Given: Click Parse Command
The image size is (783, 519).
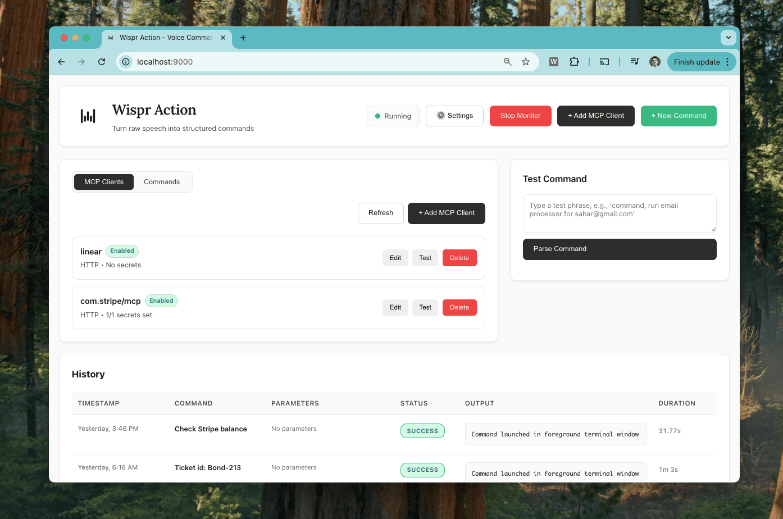Looking at the screenshot, I should (619, 249).
